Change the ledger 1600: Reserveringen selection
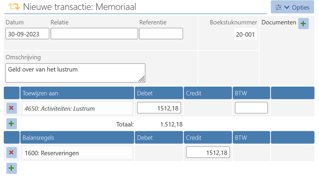This screenshot has height=177, width=319. 77,153
